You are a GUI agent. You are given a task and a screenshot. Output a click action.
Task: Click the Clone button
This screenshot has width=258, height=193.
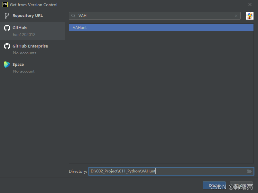click(x=214, y=185)
